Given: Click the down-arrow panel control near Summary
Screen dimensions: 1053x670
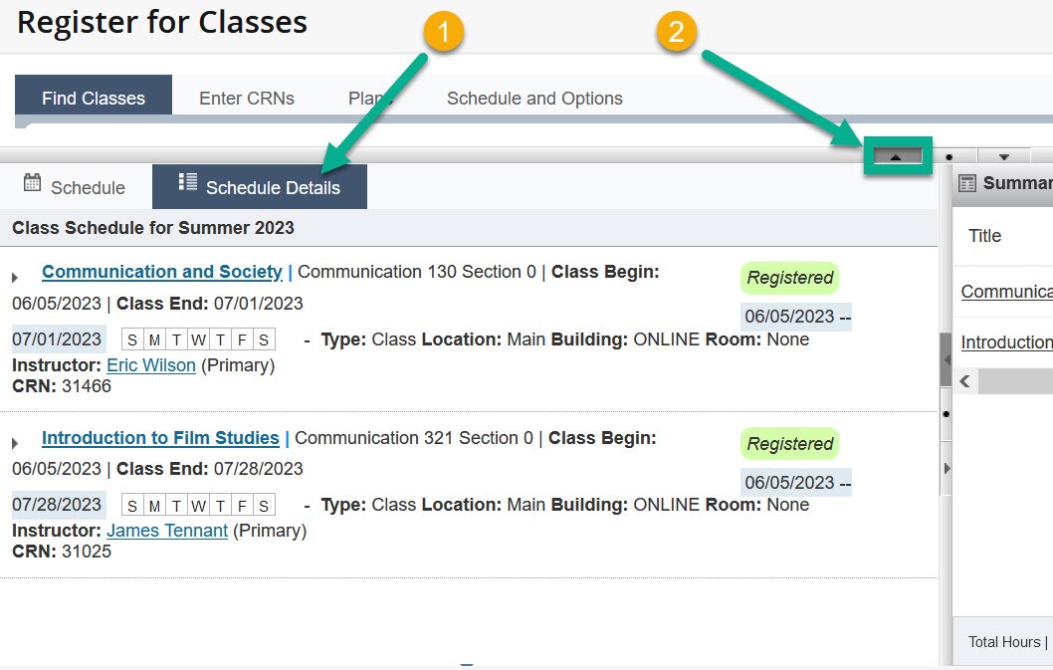Looking at the screenshot, I should 1004,156.
